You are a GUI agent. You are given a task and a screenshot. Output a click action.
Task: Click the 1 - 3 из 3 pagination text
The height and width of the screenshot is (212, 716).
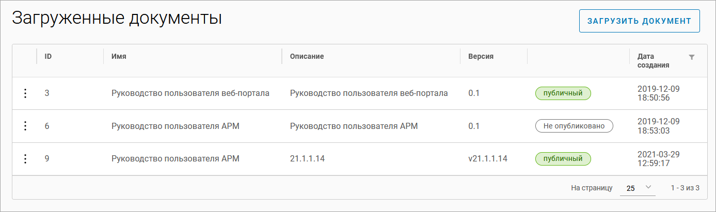point(685,188)
